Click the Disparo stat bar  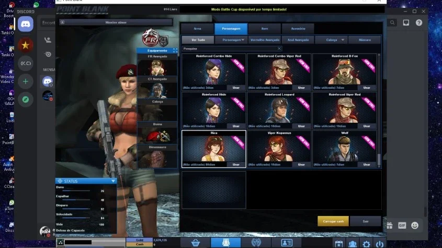[x=76, y=209]
